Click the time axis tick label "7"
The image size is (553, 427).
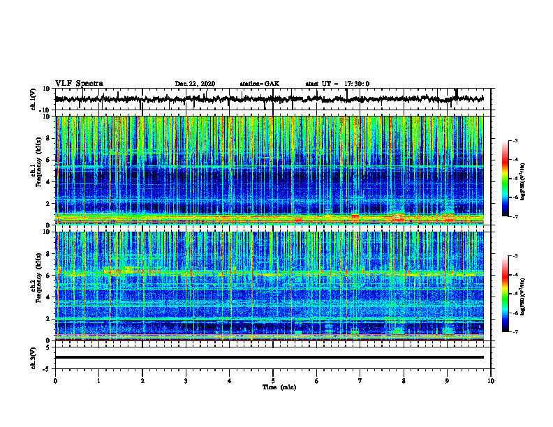click(360, 381)
